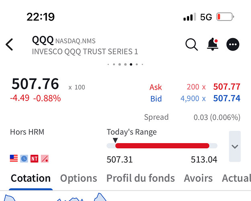Screen dimensions: 251x201
Task: Switch to the Options tab
Action: pos(79,178)
